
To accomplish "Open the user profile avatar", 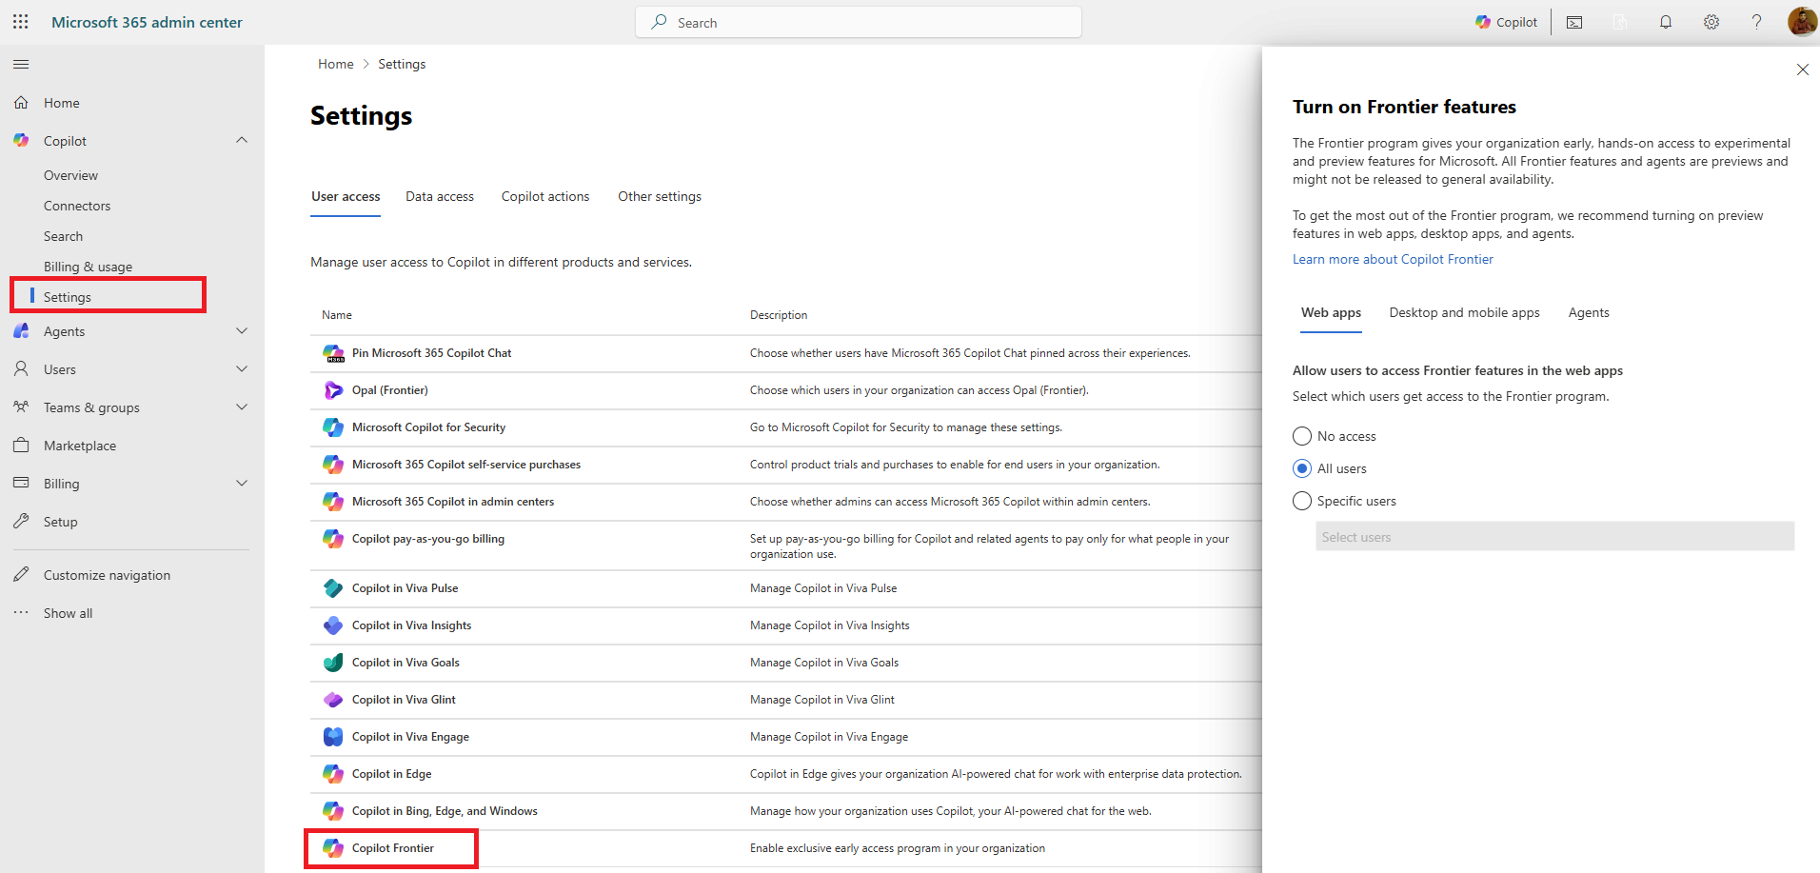I will pos(1801,21).
